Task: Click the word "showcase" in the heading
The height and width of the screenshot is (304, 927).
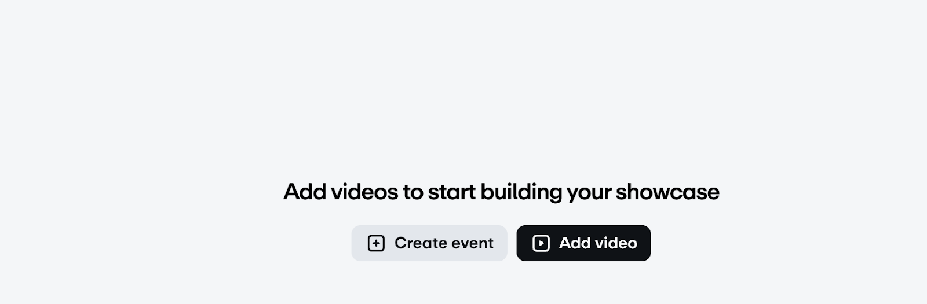Action: click(x=667, y=192)
